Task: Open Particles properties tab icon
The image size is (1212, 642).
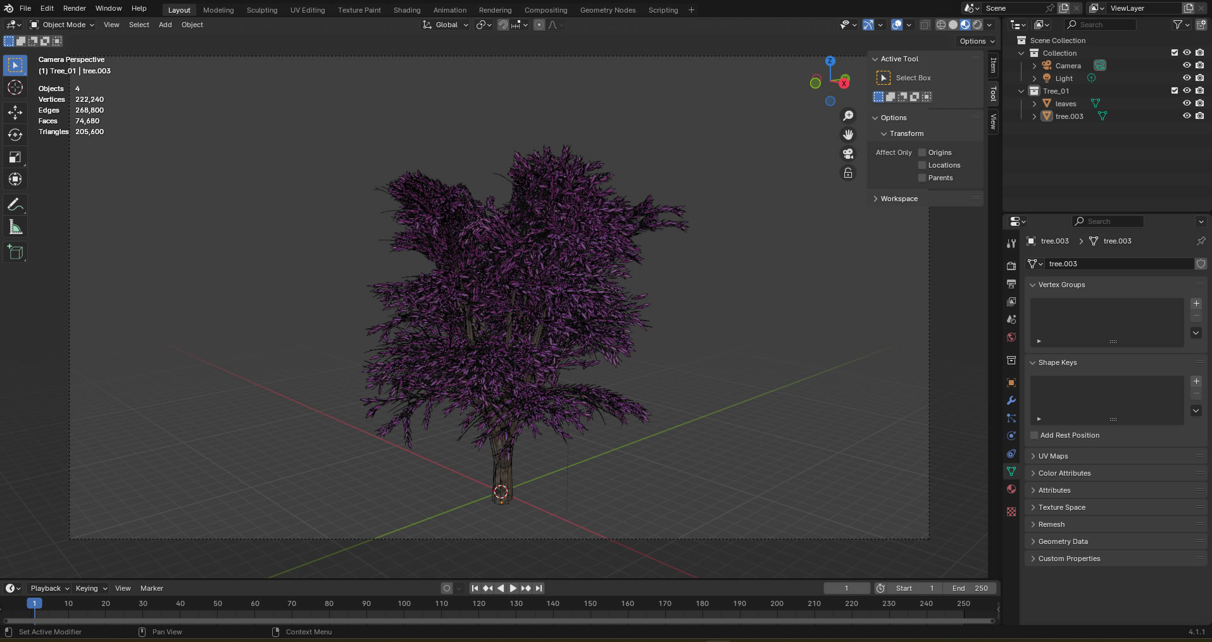Action: tap(1011, 418)
